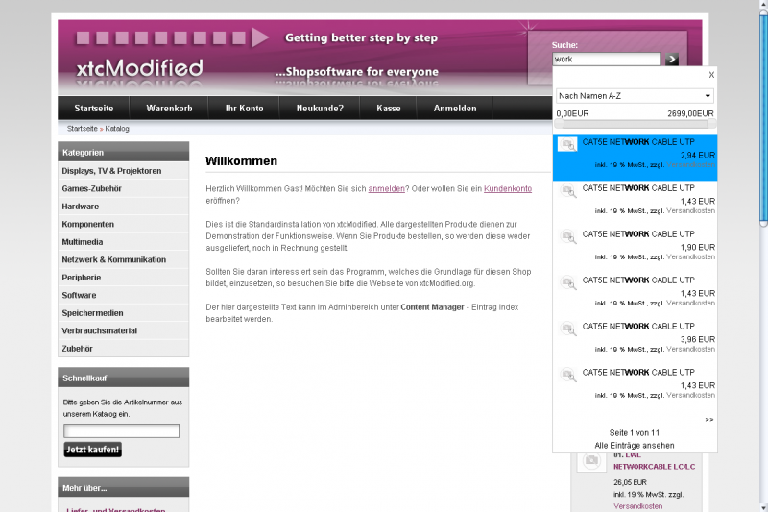
Task: Click into the Suche search input field
Action: point(607,60)
